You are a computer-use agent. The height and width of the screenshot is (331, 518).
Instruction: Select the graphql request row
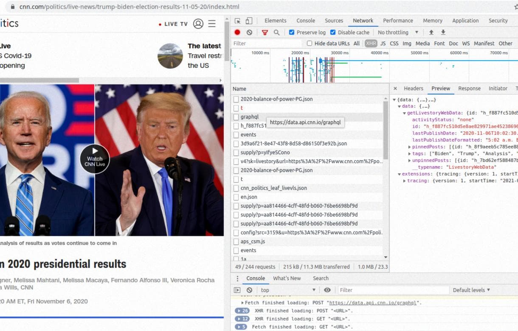(250, 117)
